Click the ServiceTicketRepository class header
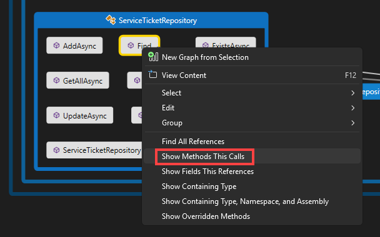 tap(151, 20)
